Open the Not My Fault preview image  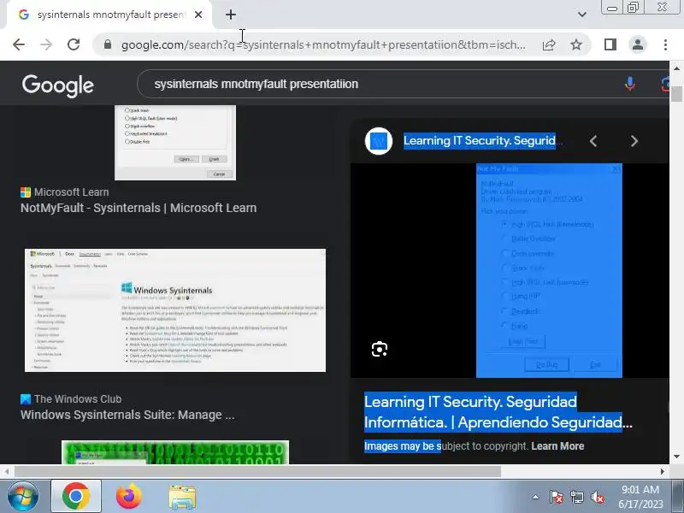click(x=549, y=270)
